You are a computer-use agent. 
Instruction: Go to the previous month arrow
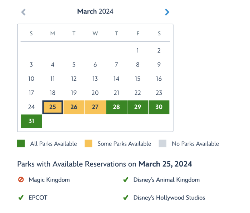[24, 12]
